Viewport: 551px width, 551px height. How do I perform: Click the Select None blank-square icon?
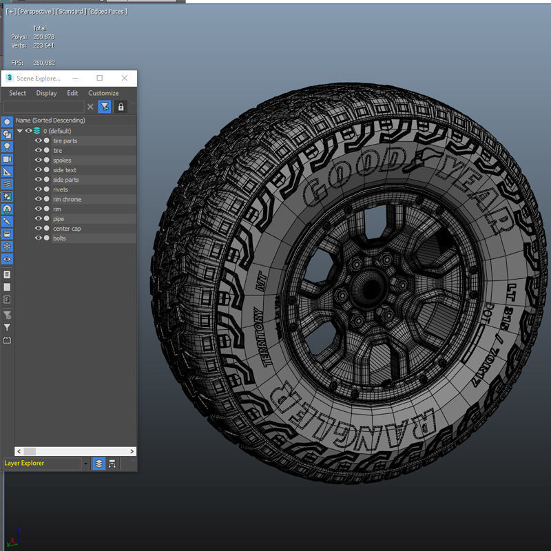point(7,287)
